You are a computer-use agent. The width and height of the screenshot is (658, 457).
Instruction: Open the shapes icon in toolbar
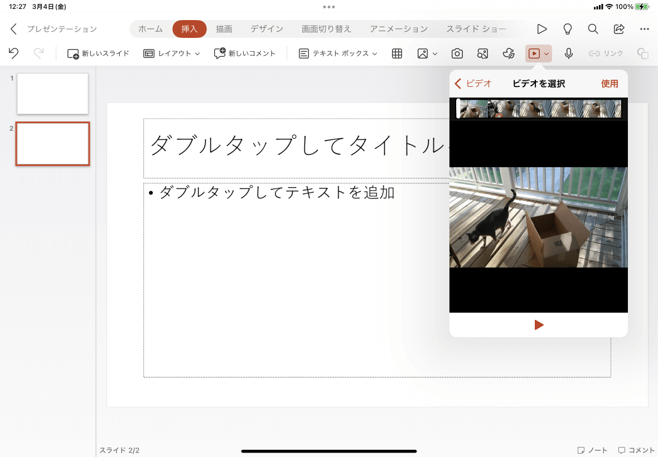[x=509, y=54]
